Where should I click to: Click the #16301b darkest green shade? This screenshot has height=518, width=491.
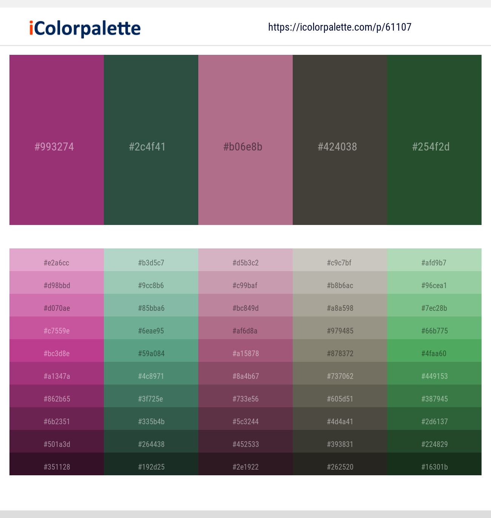click(434, 467)
